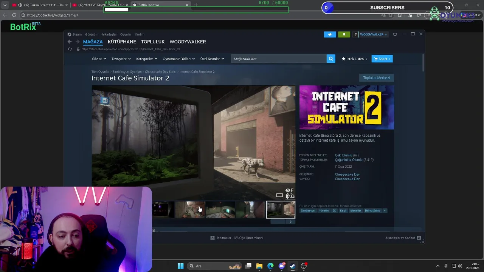The width and height of the screenshot is (484, 272).
Task: Click the Windows taskbar Ara search box
Action: coord(214,266)
